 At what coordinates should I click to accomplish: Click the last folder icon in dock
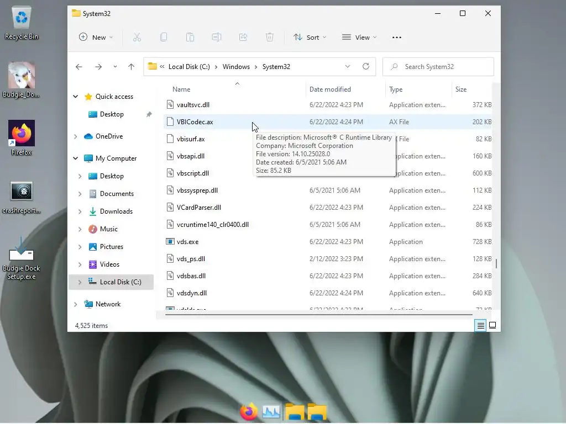pos(317,412)
